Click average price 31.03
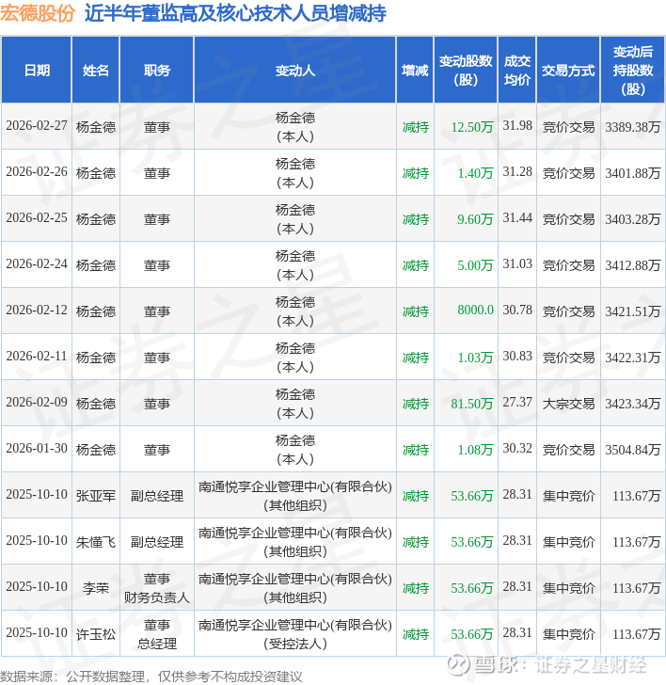The width and height of the screenshot is (666, 685). tap(517, 263)
